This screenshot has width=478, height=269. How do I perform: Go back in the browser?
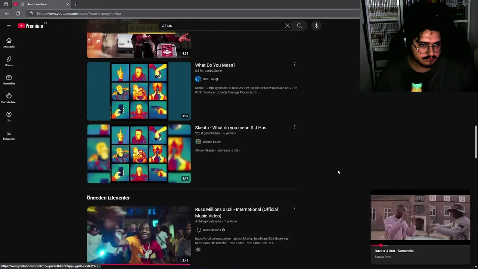click(7, 13)
